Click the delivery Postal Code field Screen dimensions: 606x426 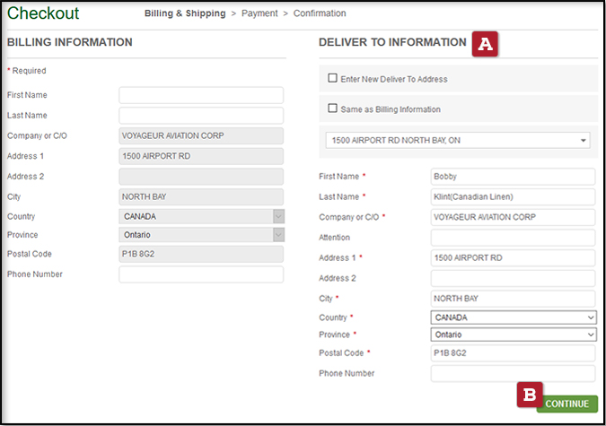coord(513,353)
